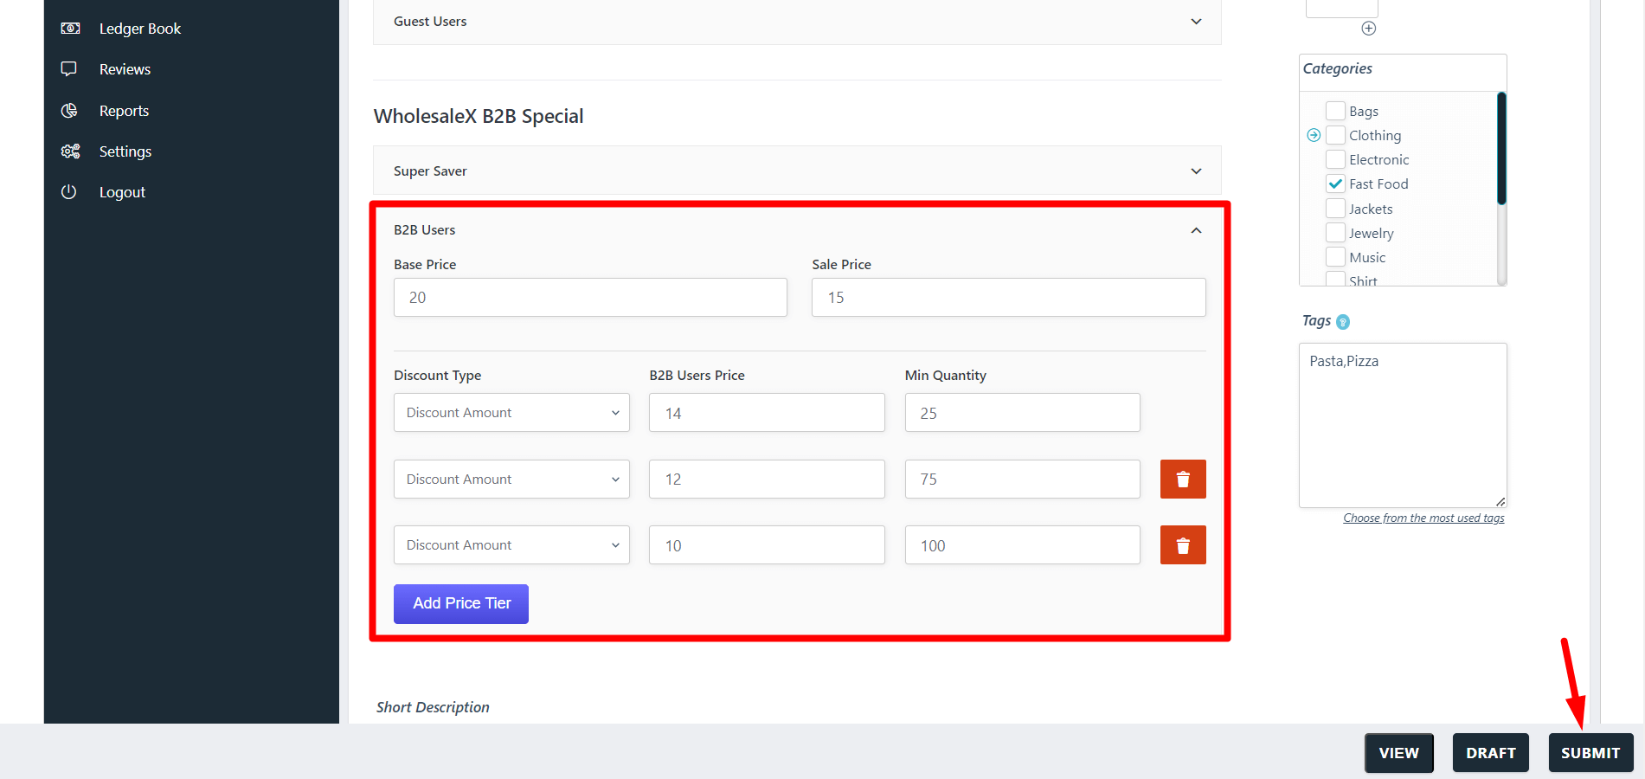Click the Reports pie chart icon
The height and width of the screenshot is (779, 1645).
click(69, 111)
